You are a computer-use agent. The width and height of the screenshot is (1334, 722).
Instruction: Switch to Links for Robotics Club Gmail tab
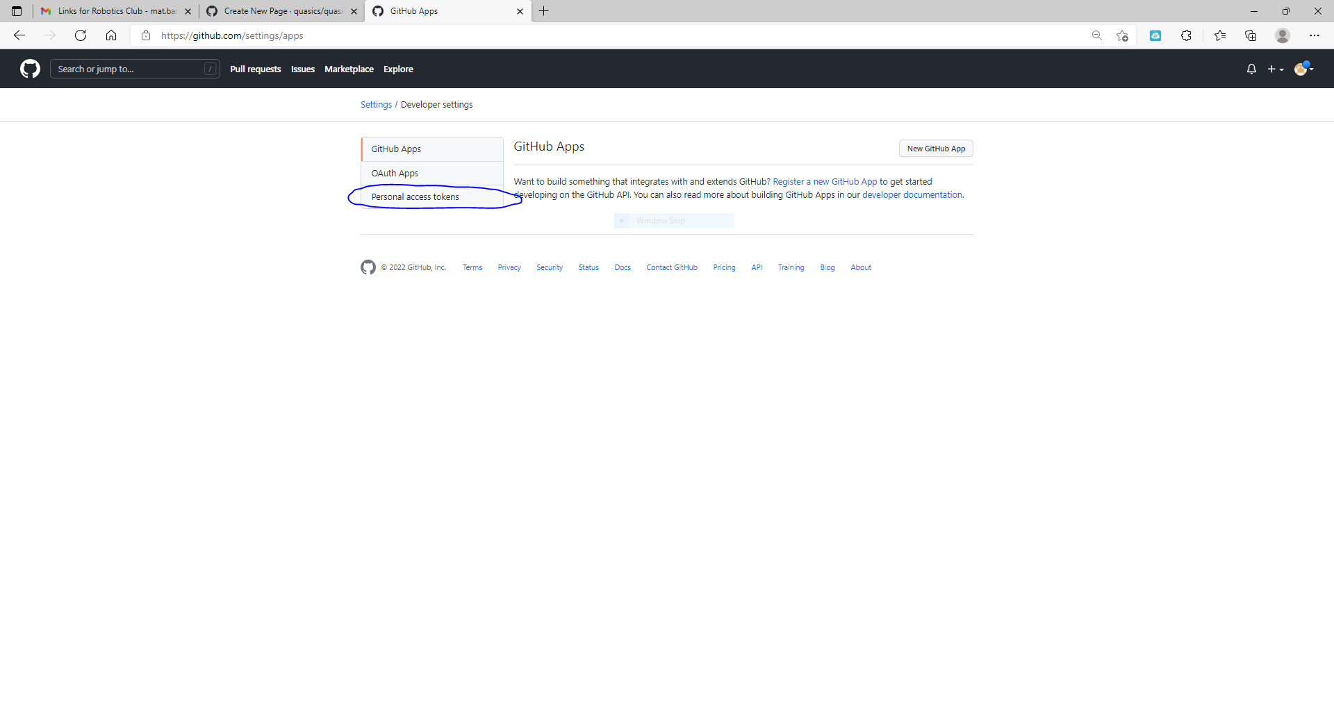coord(116,11)
